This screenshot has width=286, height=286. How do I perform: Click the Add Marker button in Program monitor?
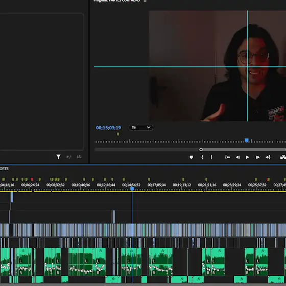(191, 157)
